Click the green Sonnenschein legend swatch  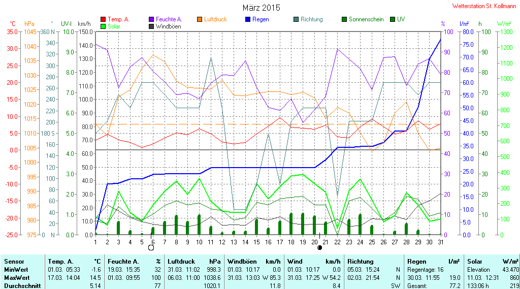tap(344, 20)
